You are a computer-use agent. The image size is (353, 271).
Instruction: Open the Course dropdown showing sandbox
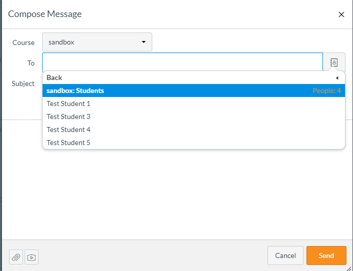(97, 42)
